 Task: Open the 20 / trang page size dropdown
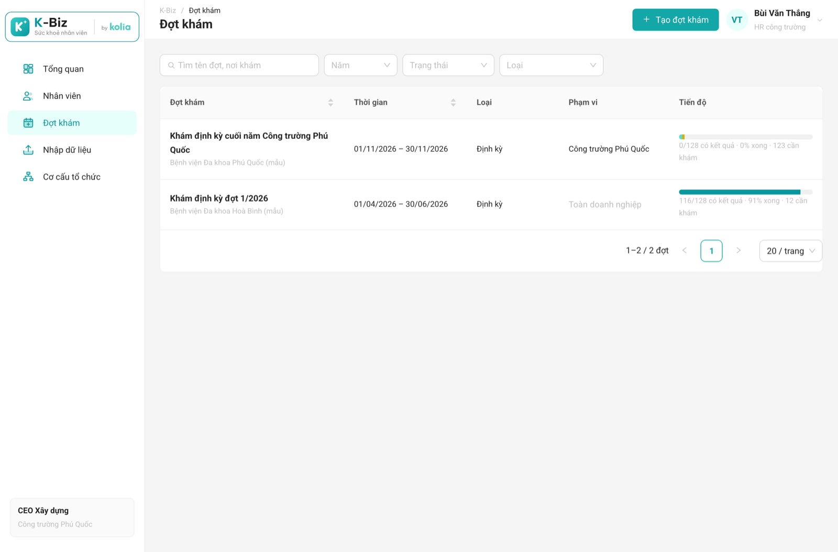tap(790, 251)
